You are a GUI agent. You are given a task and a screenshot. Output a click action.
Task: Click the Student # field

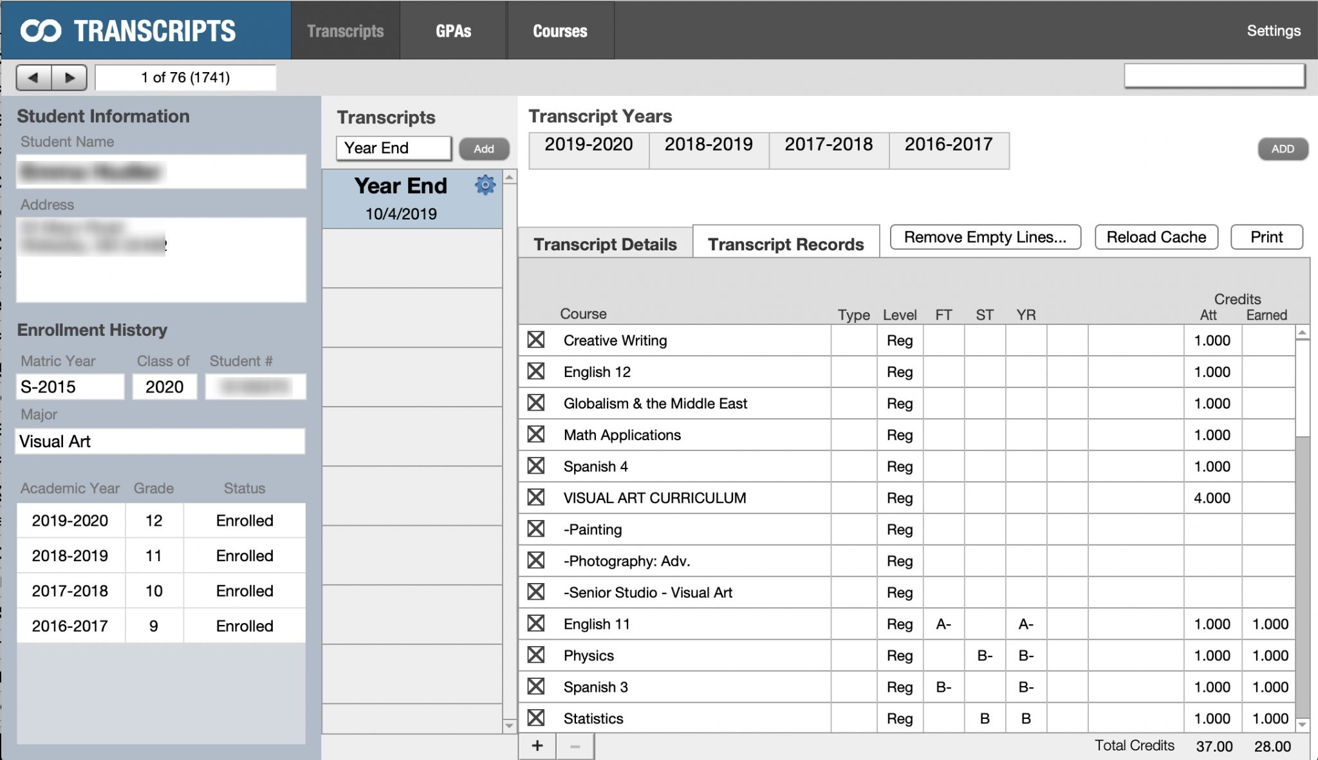(x=255, y=387)
